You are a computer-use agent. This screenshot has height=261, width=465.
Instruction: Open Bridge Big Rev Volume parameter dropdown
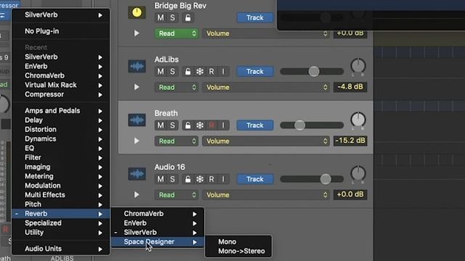(266, 33)
